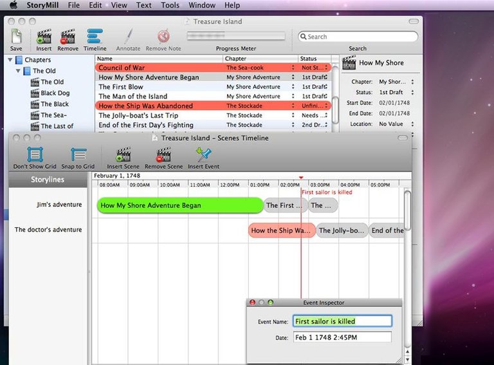Image resolution: width=494 pixels, height=365 pixels.
Task: Open the Edit menu
Action: [95, 5]
